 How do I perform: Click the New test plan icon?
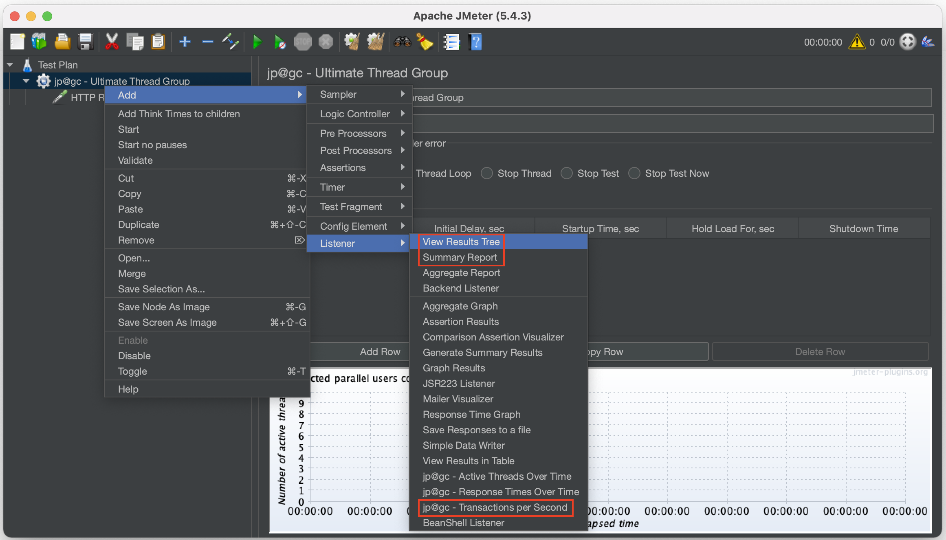[17, 42]
